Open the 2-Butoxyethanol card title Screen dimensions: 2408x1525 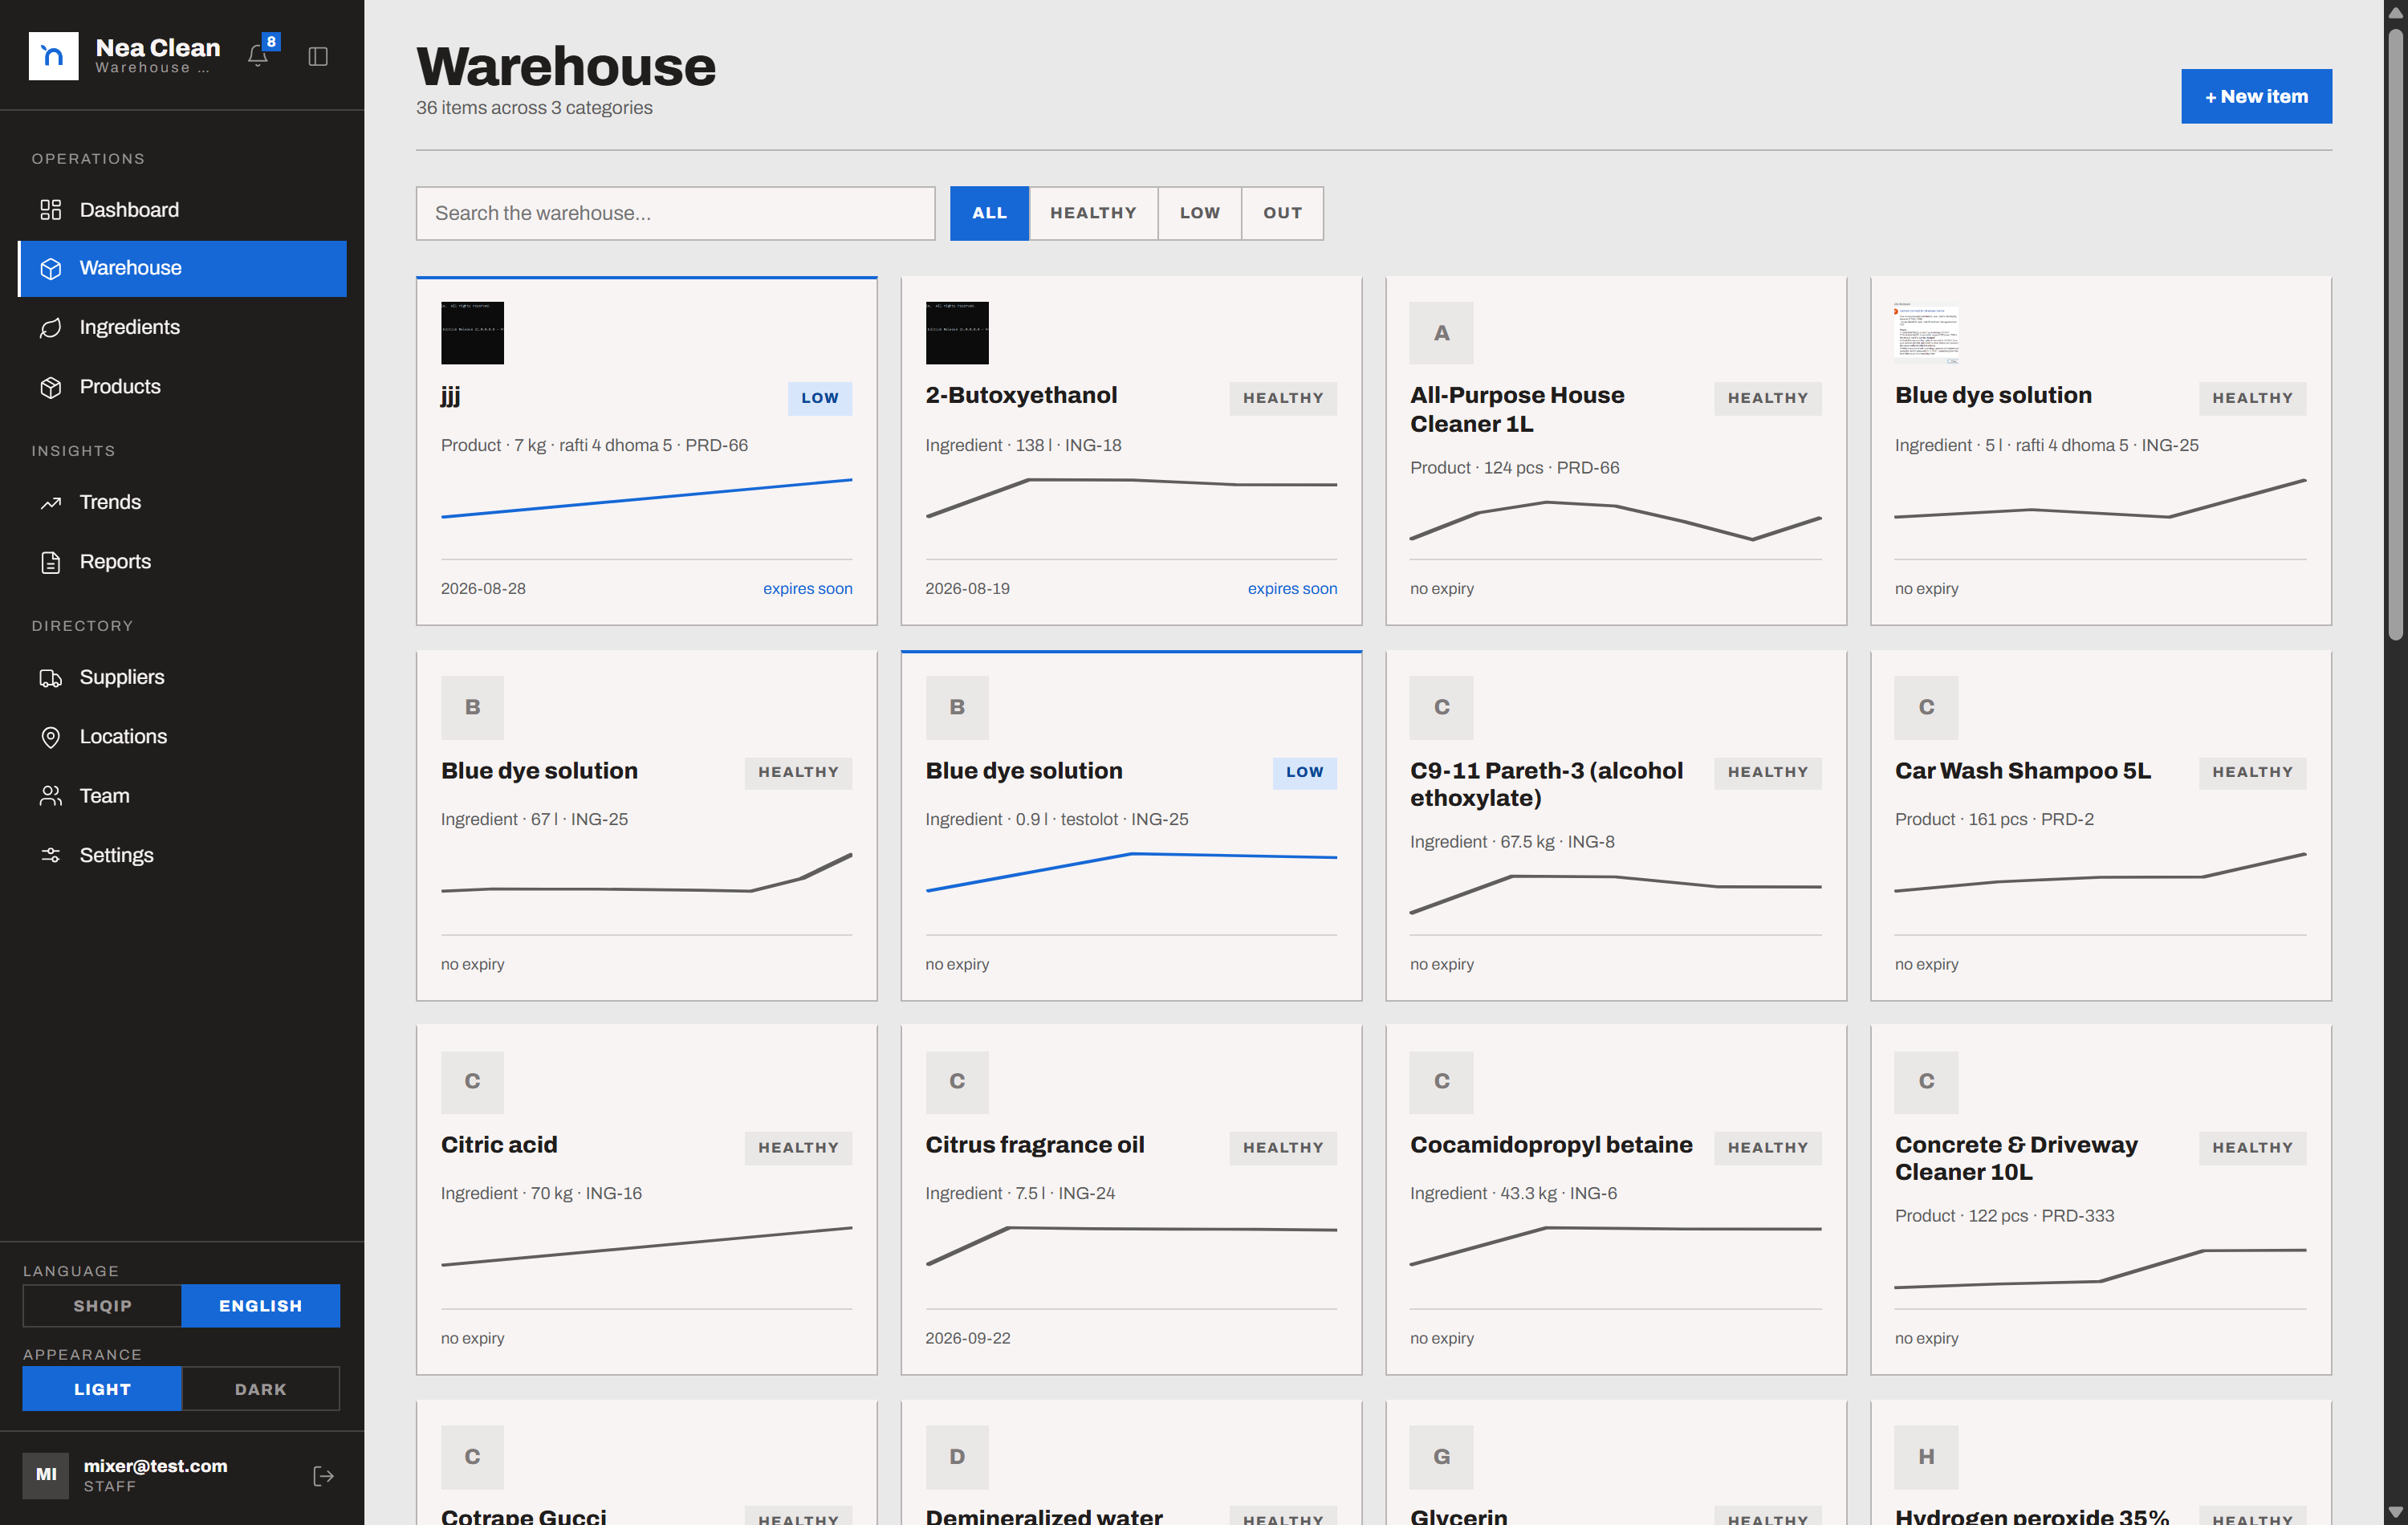[x=1021, y=396]
